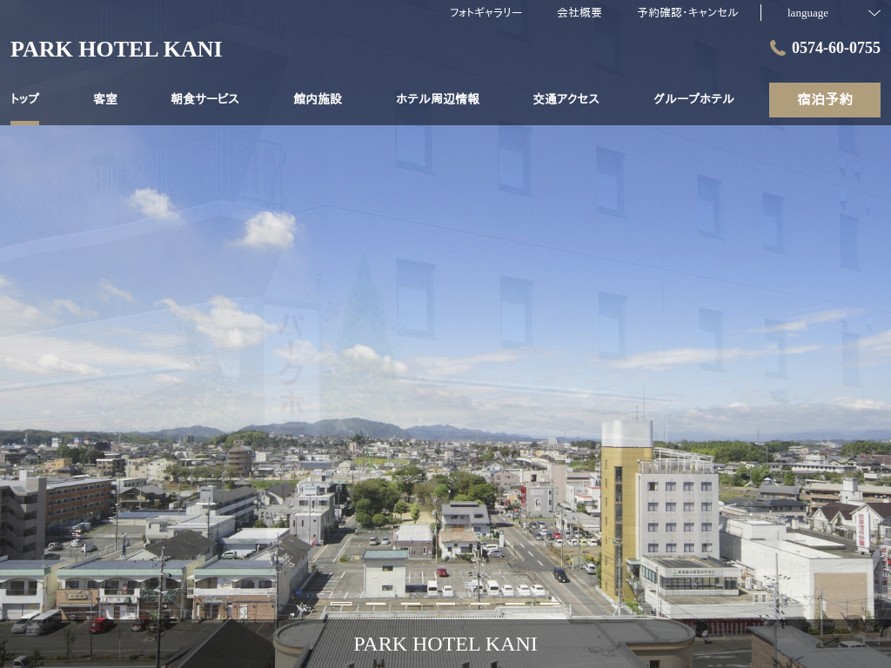Open the 交通アクセス menu item
891x668 pixels.
566,99
